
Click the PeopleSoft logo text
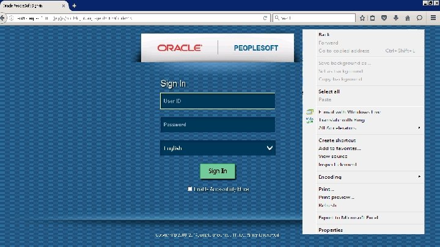(256, 48)
